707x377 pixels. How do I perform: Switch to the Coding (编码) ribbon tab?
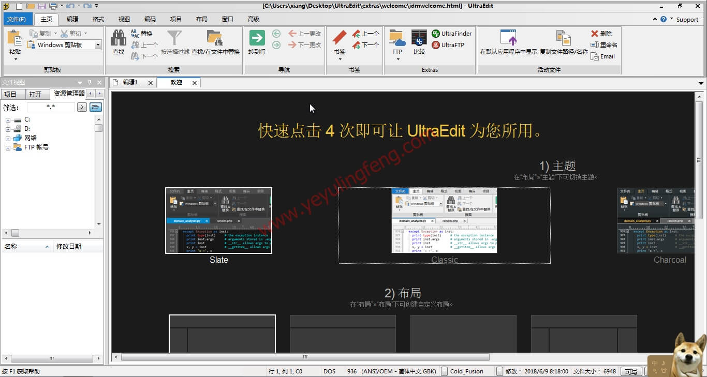(x=150, y=19)
